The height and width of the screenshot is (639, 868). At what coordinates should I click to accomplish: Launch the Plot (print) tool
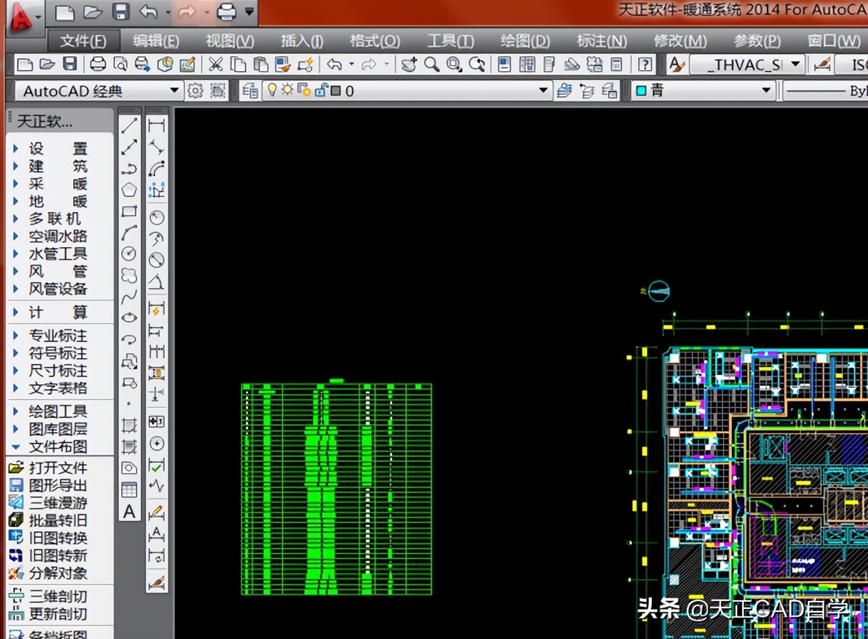pos(97,64)
